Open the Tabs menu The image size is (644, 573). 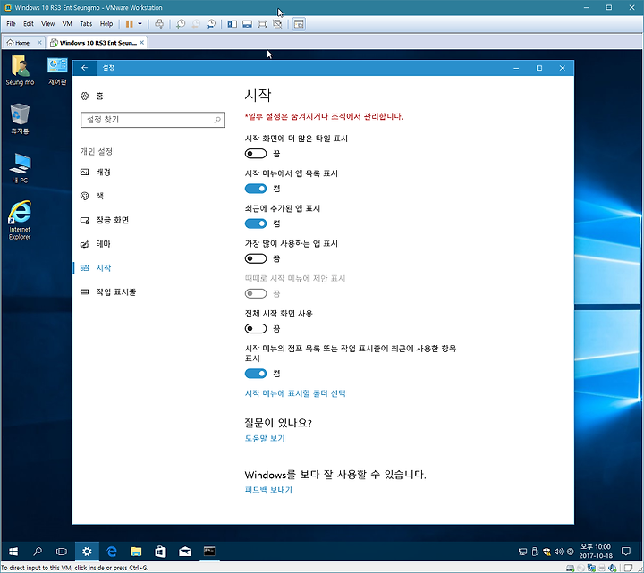(x=86, y=24)
